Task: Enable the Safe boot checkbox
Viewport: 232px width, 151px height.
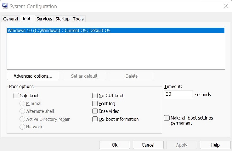Action: [17, 96]
